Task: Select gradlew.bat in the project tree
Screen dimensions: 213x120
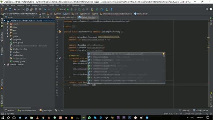Action: pos(18,55)
